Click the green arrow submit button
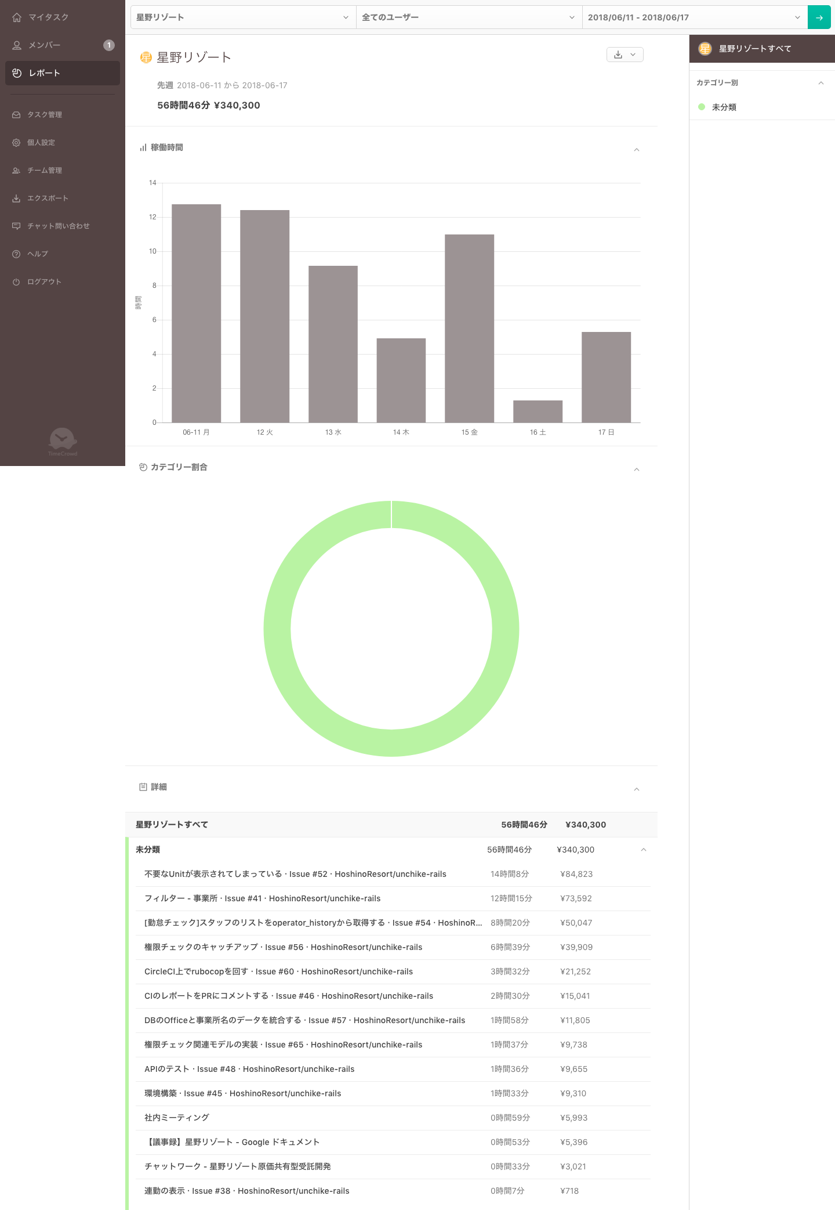The height and width of the screenshot is (1210, 835). click(819, 17)
